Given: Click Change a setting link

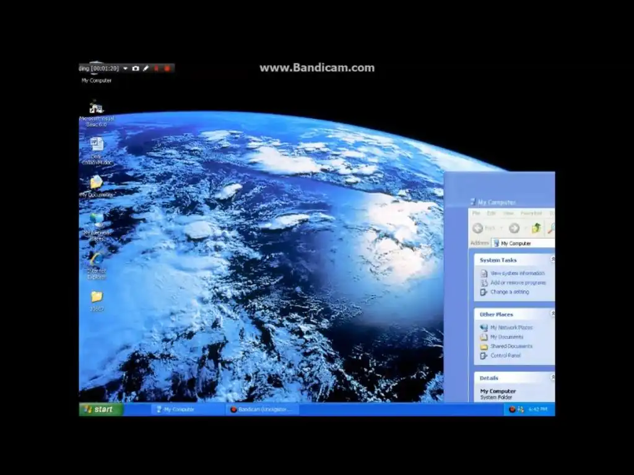Looking at the screenshot, I should click(510, 292).
